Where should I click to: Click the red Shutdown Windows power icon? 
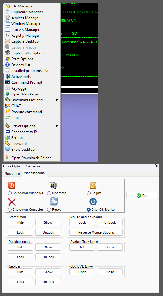pos(12,185)
